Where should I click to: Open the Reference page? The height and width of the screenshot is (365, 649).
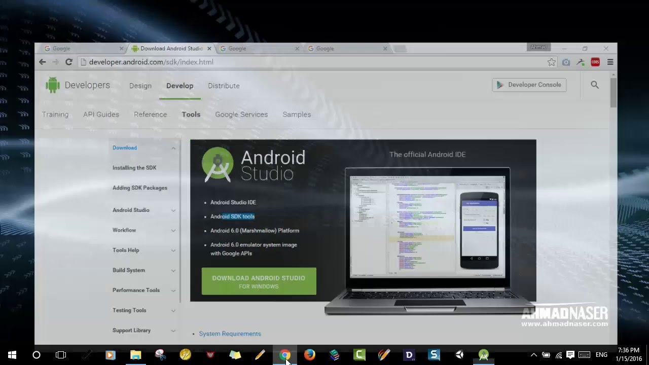click(x=150, y=115)
